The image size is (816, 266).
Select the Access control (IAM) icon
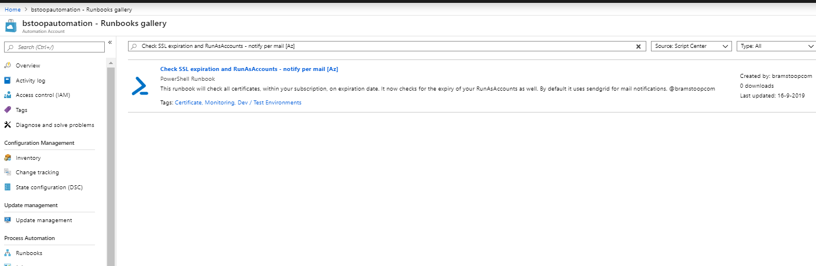(8, 95)
